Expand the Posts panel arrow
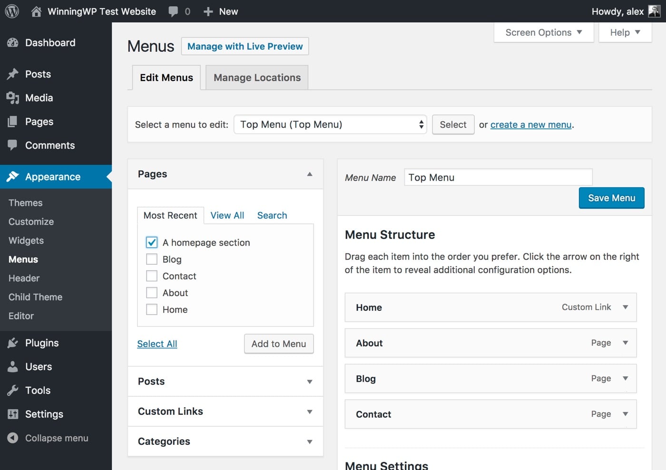This screenshot has width=666, height=470. [x=310, y=382]
